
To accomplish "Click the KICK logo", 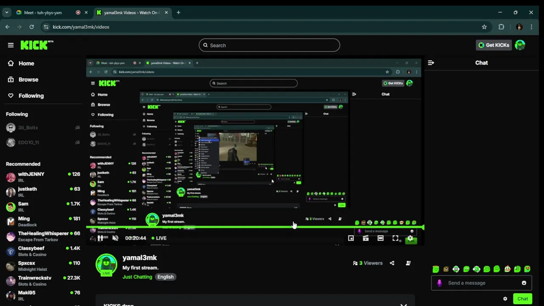I will click(x=37, y=45).
